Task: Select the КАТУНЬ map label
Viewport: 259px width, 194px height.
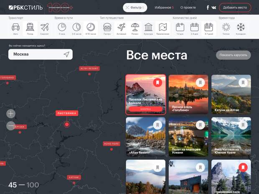Action: [x=74, y=177]
